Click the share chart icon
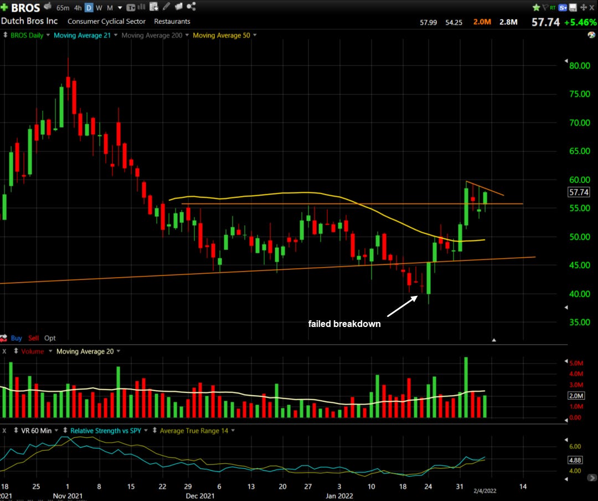 (x=192, y=6)
